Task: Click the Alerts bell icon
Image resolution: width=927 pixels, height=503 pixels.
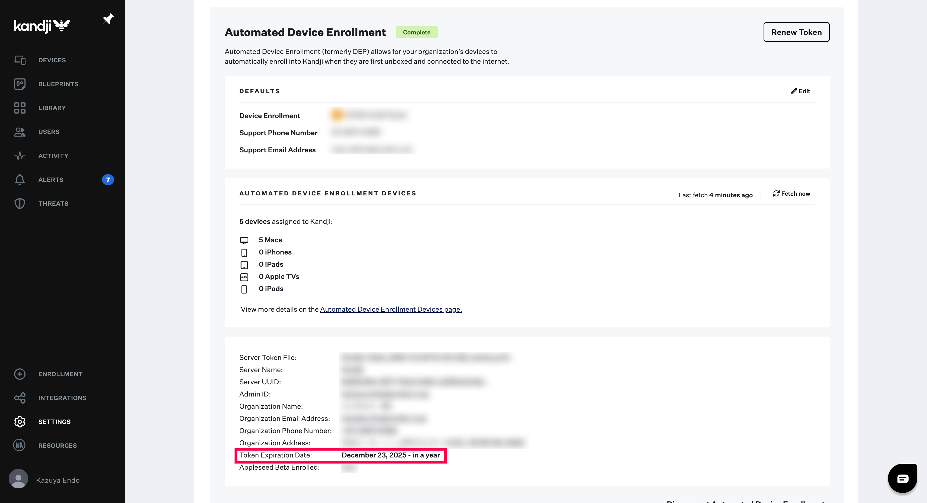Action: [x=20, y=179]
